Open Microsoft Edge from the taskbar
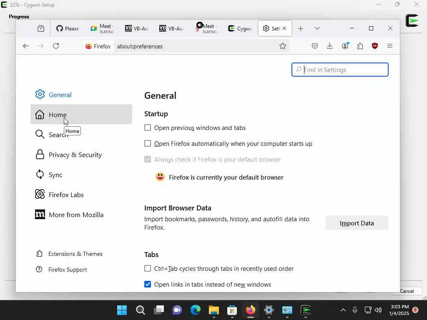Image resolution: width=427 pixels, height=320 pixels. click(x=195, y=310)
